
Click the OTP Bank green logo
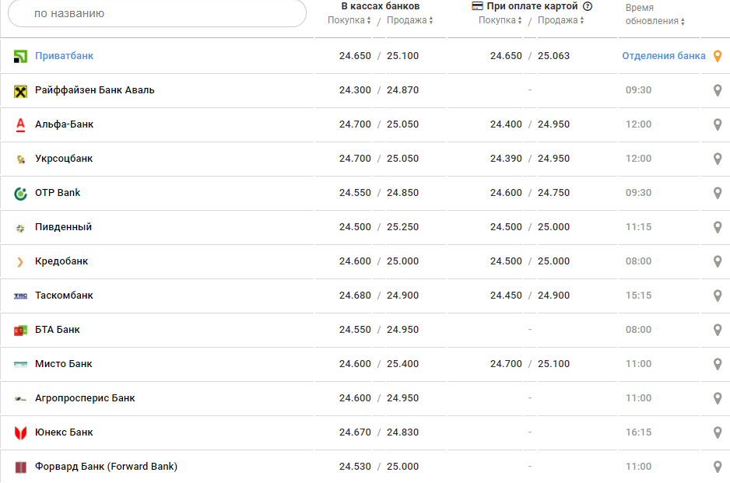[x=21, y=194]
